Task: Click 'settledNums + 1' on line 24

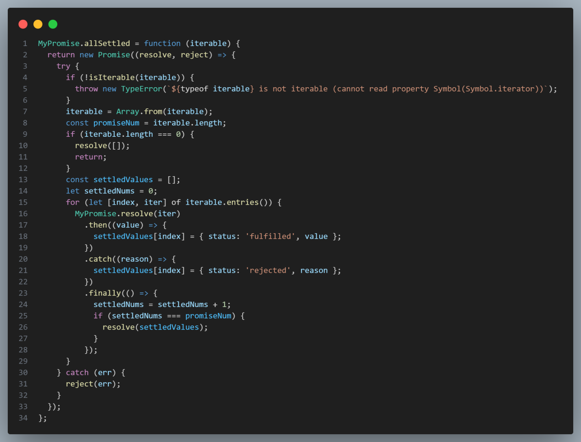Action: (192, 304)
